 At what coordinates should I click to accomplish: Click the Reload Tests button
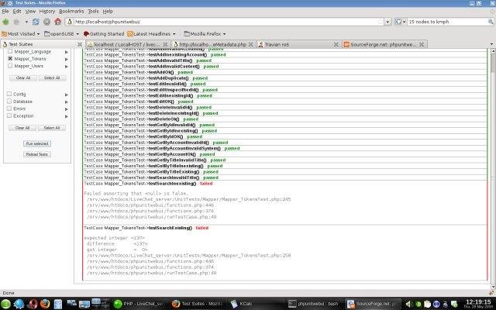point(37,154)
